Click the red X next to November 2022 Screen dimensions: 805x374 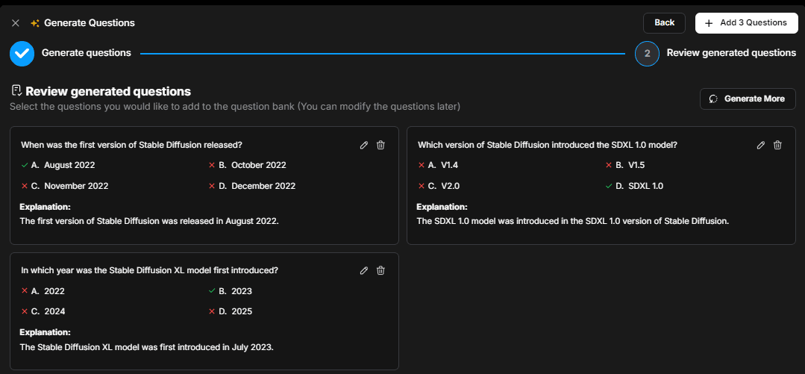(24, 186)
